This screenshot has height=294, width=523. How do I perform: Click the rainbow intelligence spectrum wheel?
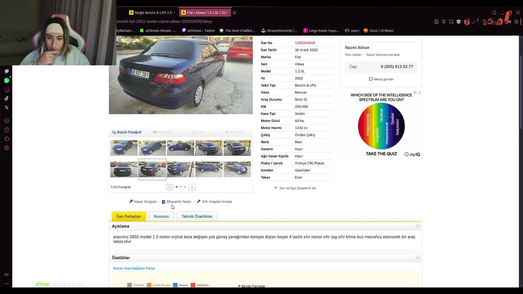(x=381, y=126)
